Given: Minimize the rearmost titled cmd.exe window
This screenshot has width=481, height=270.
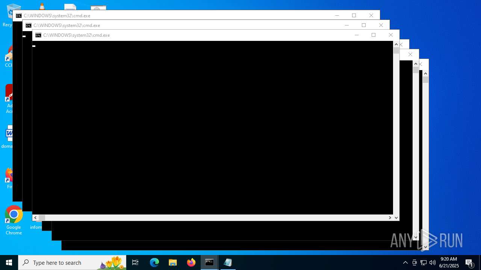Looking at the screenshot, I should [x=337, y=15].
